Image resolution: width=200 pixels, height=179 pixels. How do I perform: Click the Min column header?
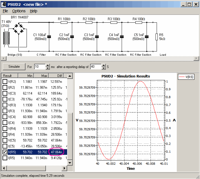tap(26, 76)
